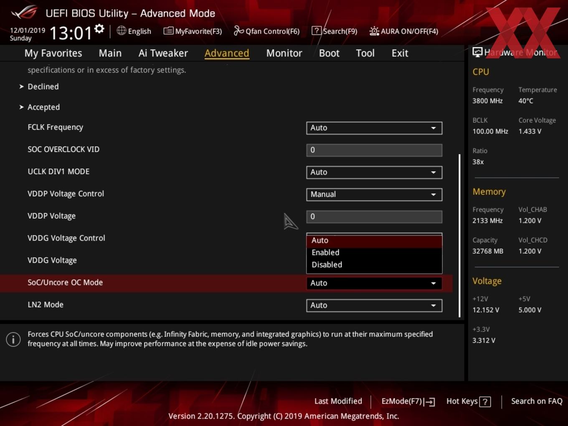Toggle AURA ON/OFF(F4) light icon
The height and width of the screenshot is (426, 568).
tap(374, 31)
